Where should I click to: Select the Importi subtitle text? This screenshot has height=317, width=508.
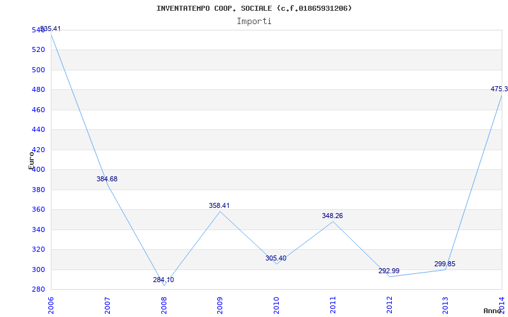click(254, 21)
